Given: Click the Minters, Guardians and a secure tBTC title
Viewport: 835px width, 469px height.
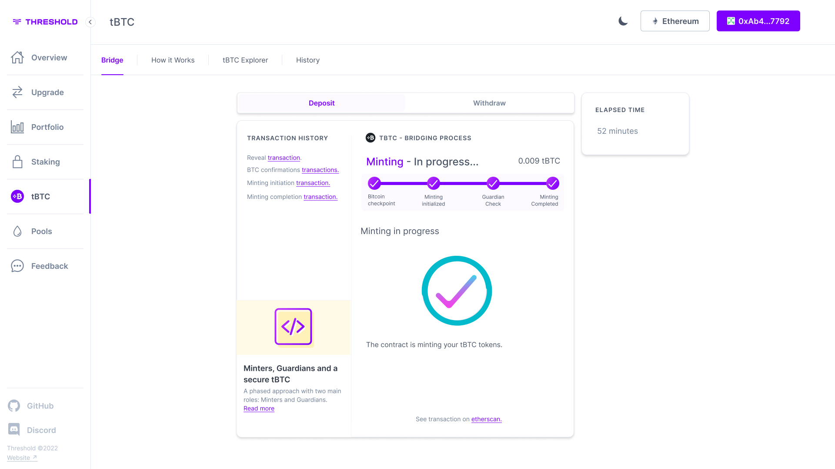Looking at the screenshot, I should tap(291, 374).
